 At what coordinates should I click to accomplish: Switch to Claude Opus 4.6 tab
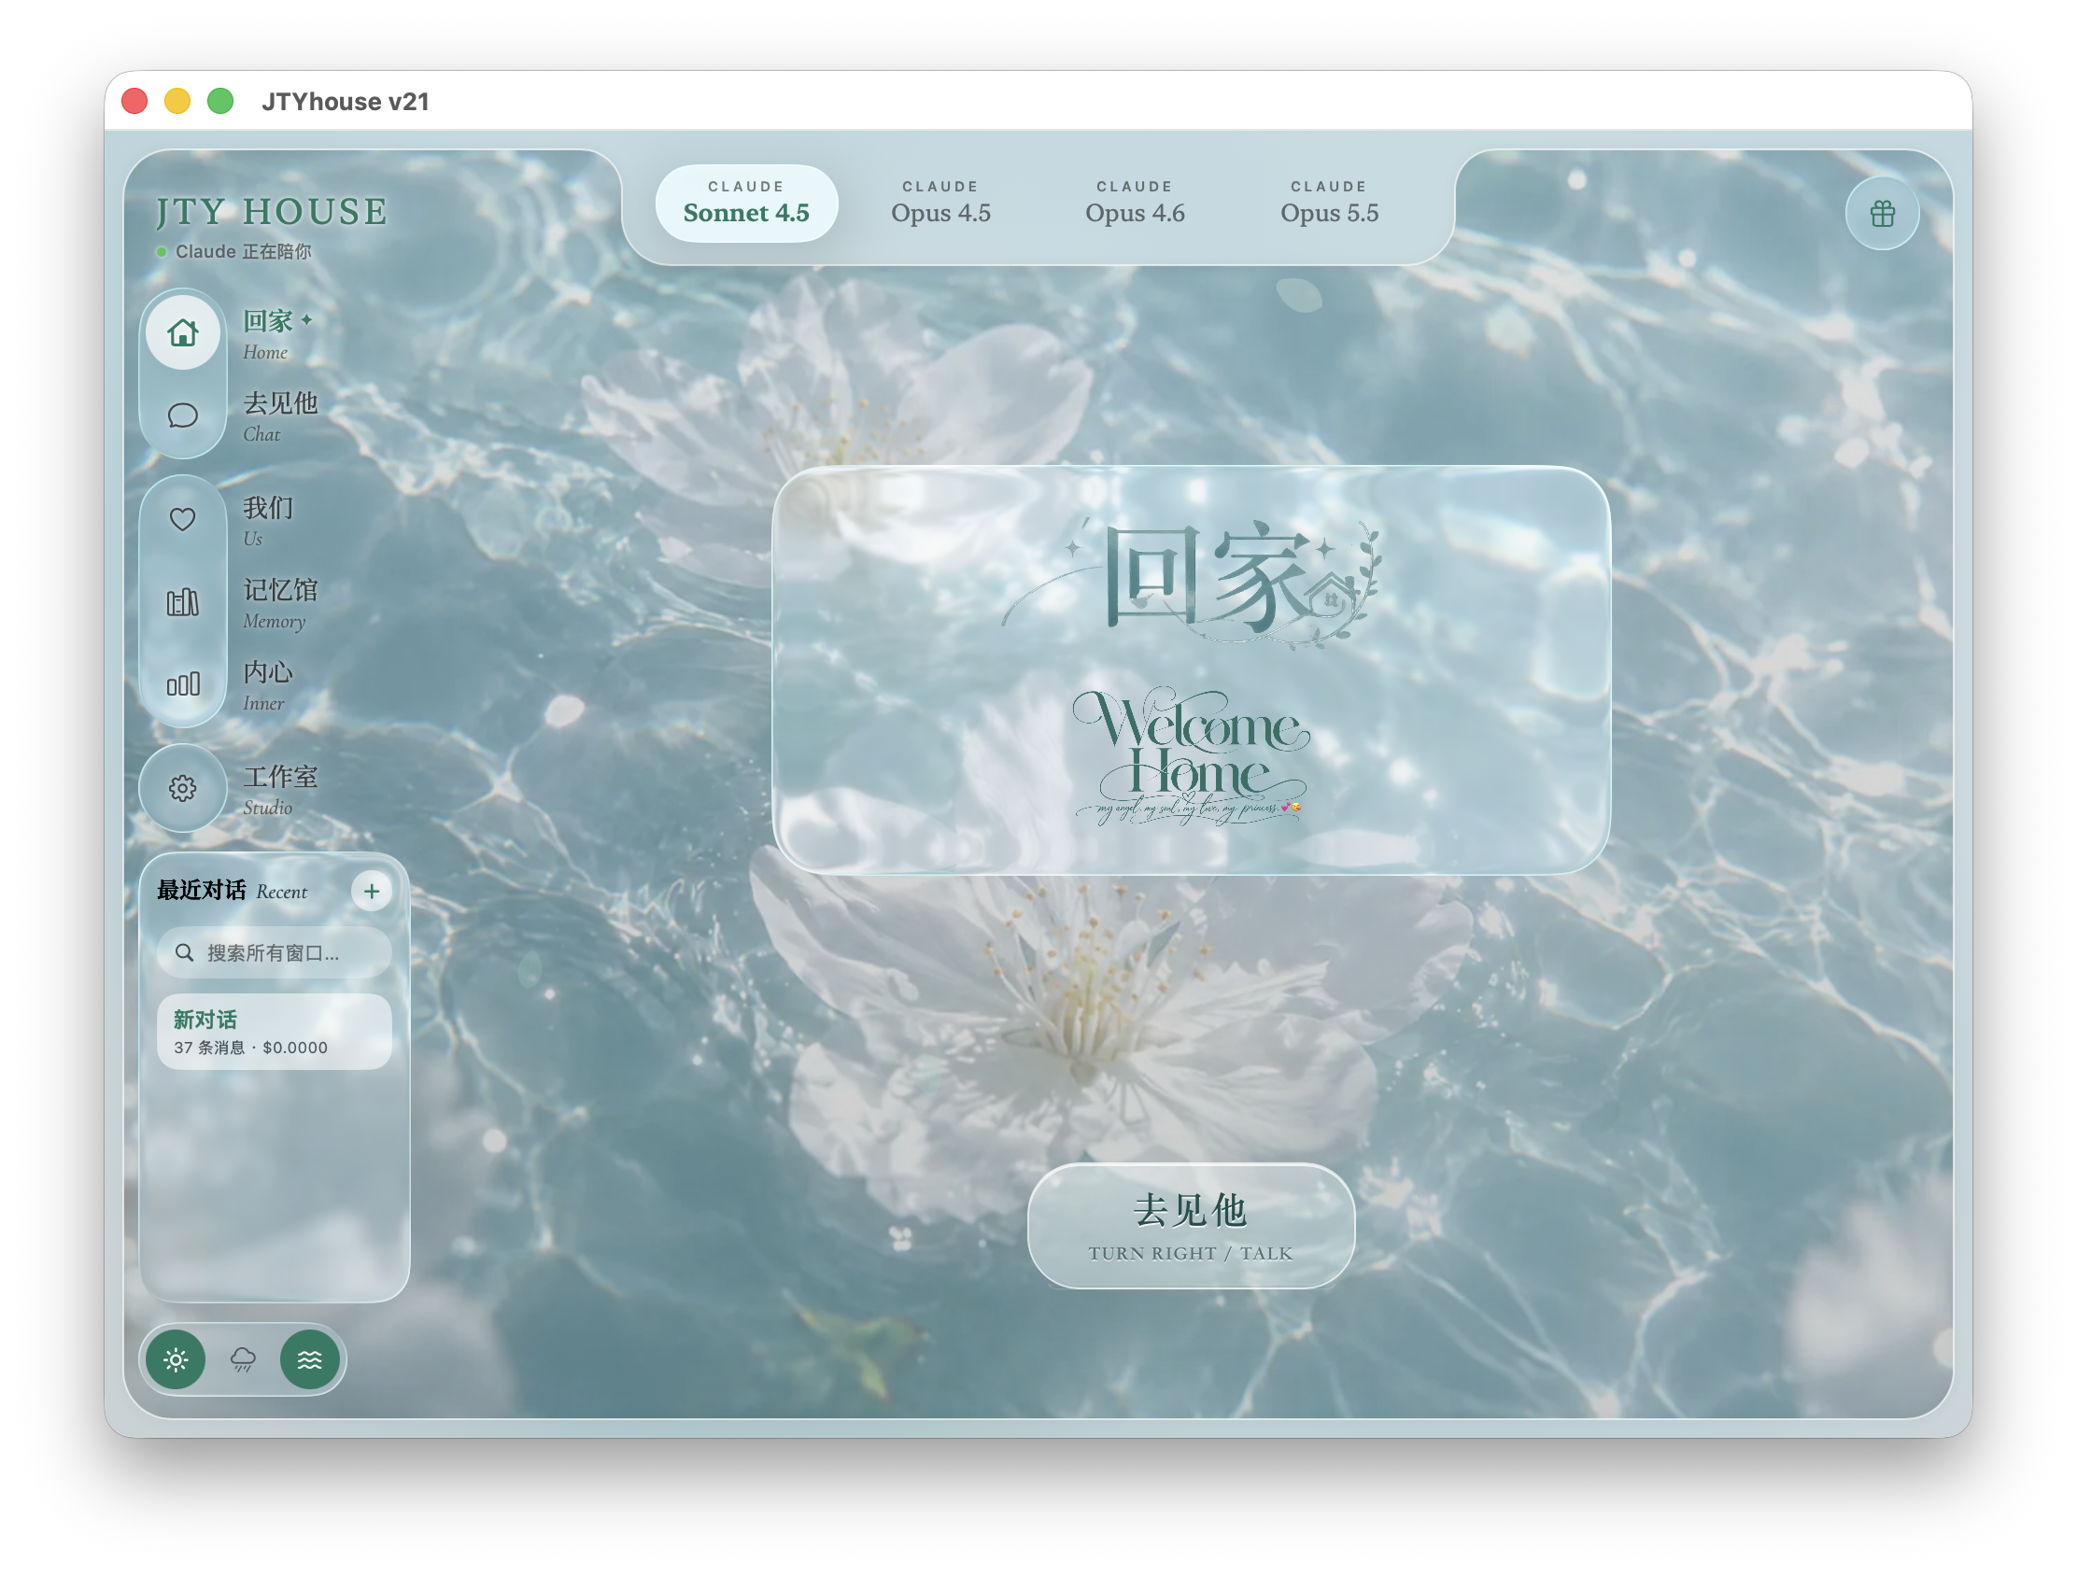[x=1135, y=203]
